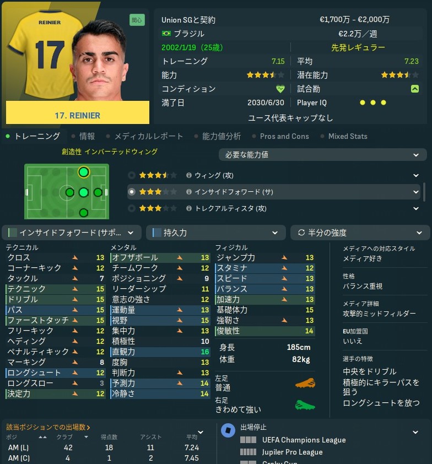Switch to the メディカルレポート tab
The height and width of the screenshot is (464, 432).
(x=149, y=137)
